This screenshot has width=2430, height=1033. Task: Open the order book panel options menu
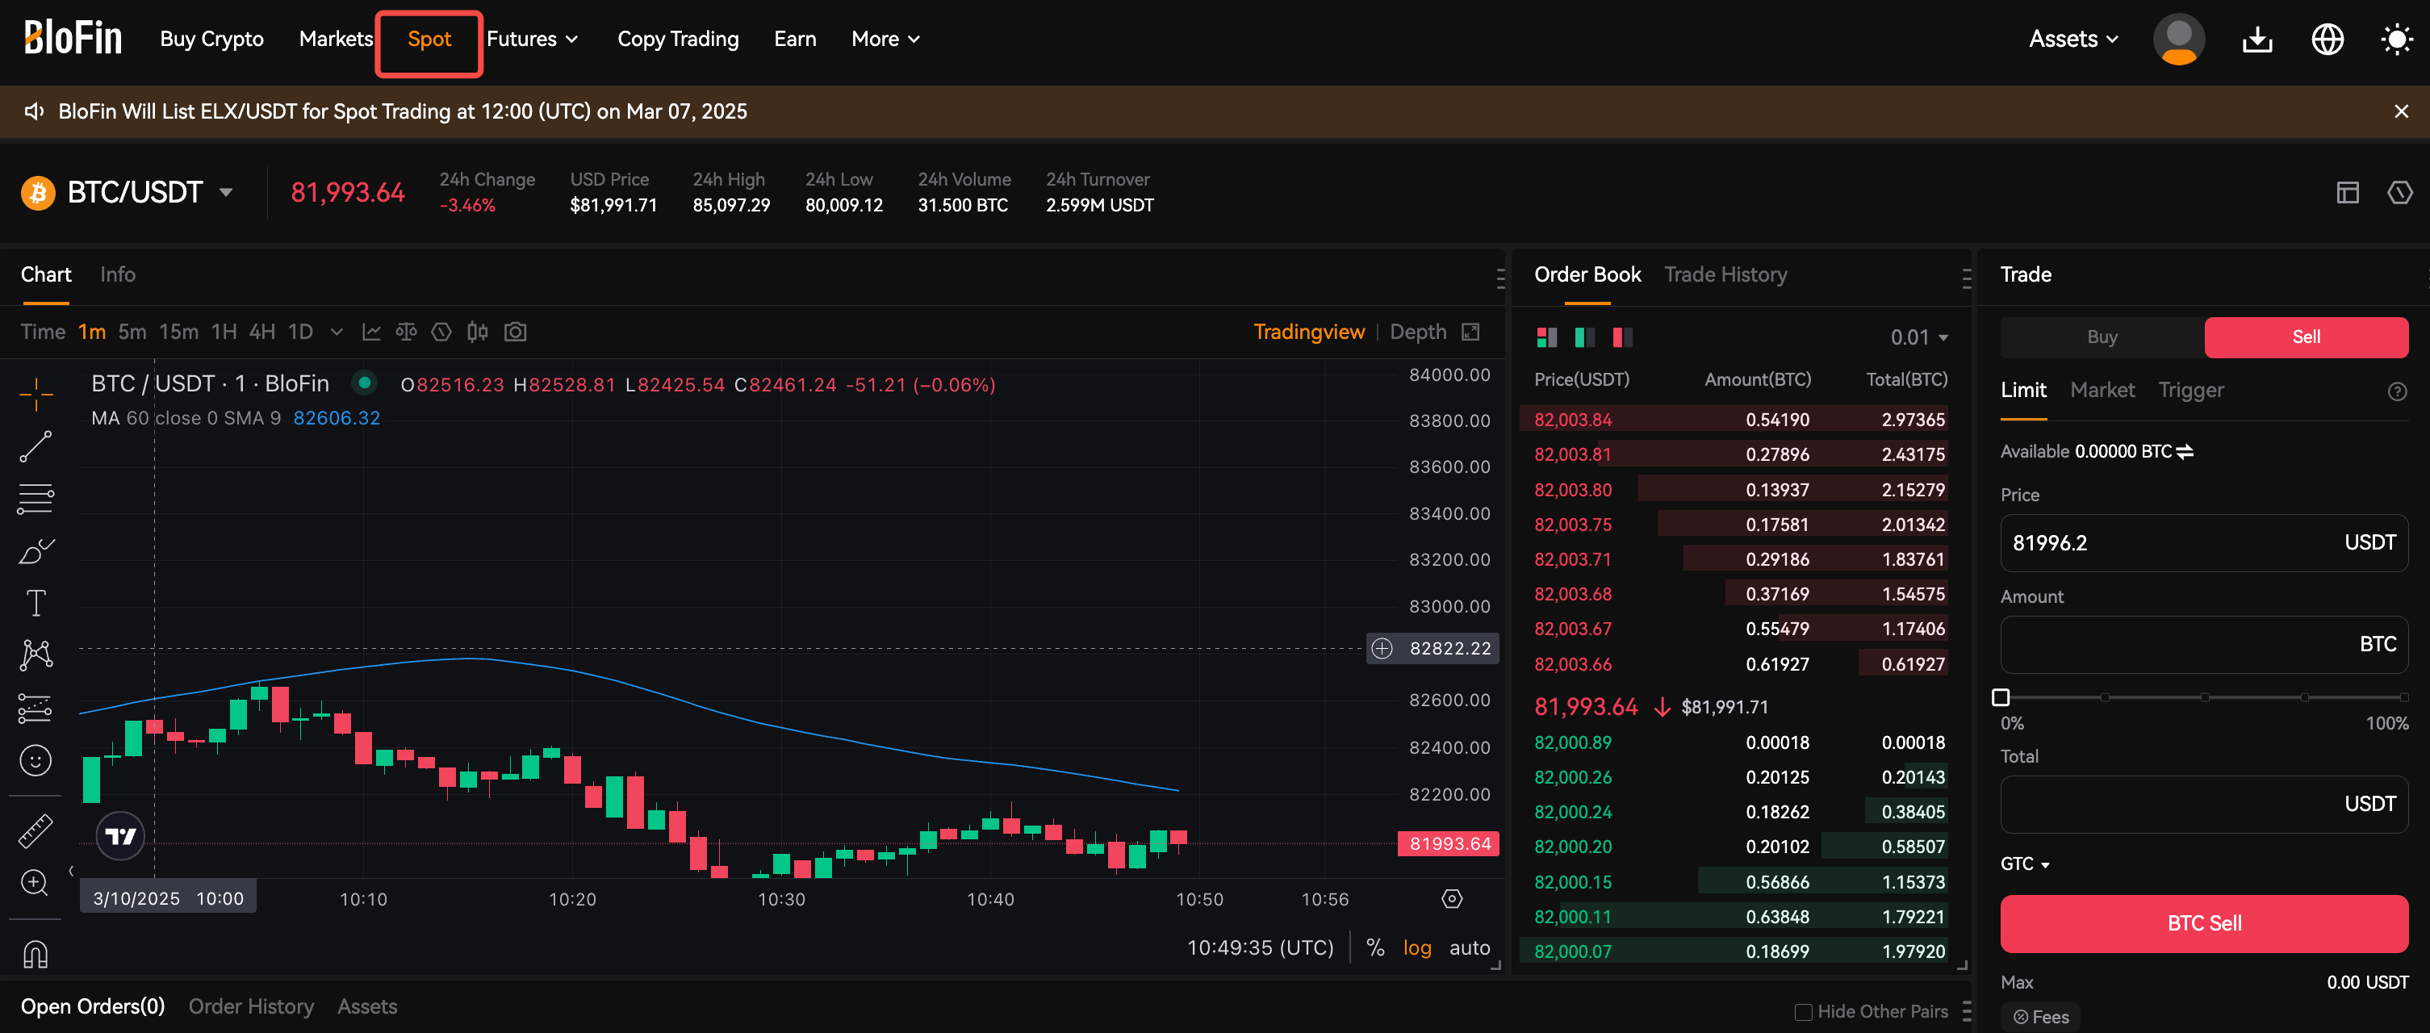[1966, 278]
